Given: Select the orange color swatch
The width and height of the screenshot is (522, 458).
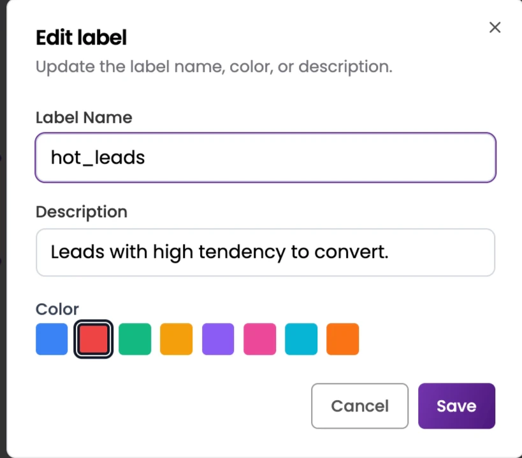Looking at the screenshot, I should [342, 339].
